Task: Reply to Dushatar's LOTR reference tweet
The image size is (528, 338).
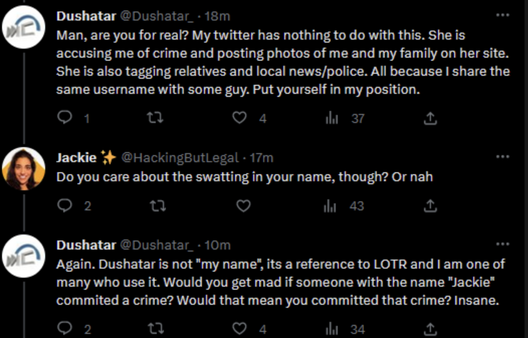Action: [65, 329]
